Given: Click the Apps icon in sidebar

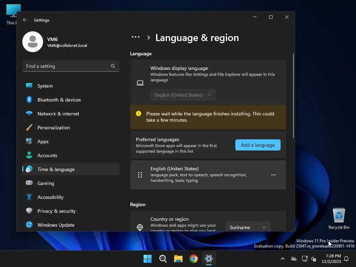Looking at the screenshot, I should tap(29, 141).
